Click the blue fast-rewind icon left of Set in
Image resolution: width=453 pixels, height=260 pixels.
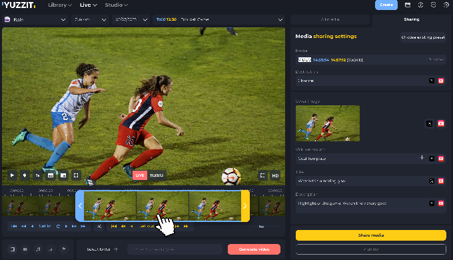pyautogui.click(x=24, y=226)
